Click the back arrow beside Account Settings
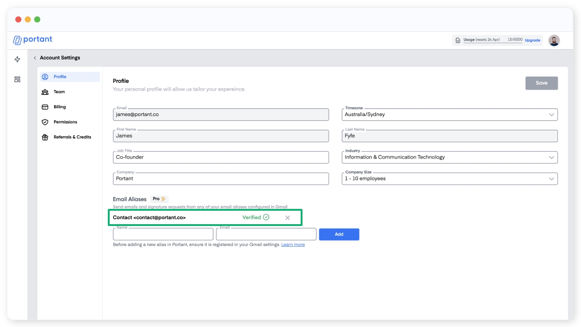 click(x=35, y=58)
